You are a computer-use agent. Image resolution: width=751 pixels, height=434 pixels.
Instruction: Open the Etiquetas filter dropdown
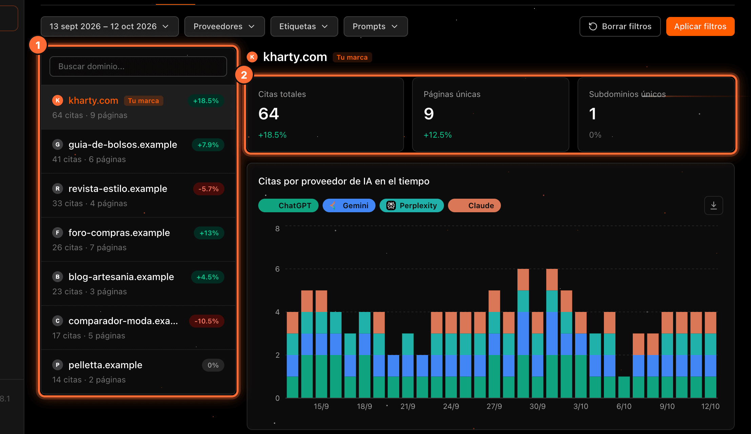[304, 26]
